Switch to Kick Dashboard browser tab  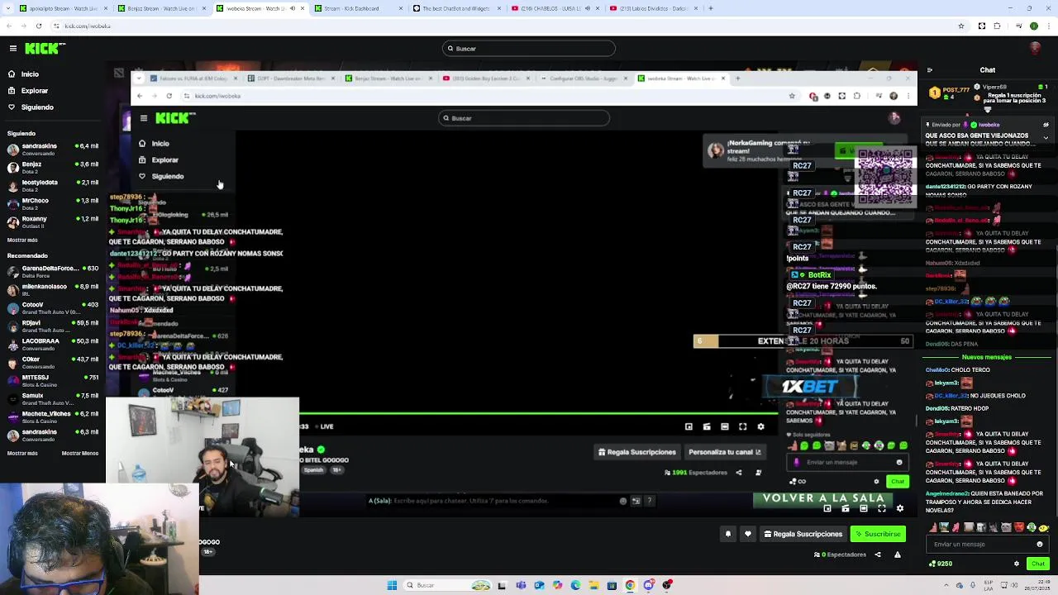pyautogui.click(x=355, y=8)
